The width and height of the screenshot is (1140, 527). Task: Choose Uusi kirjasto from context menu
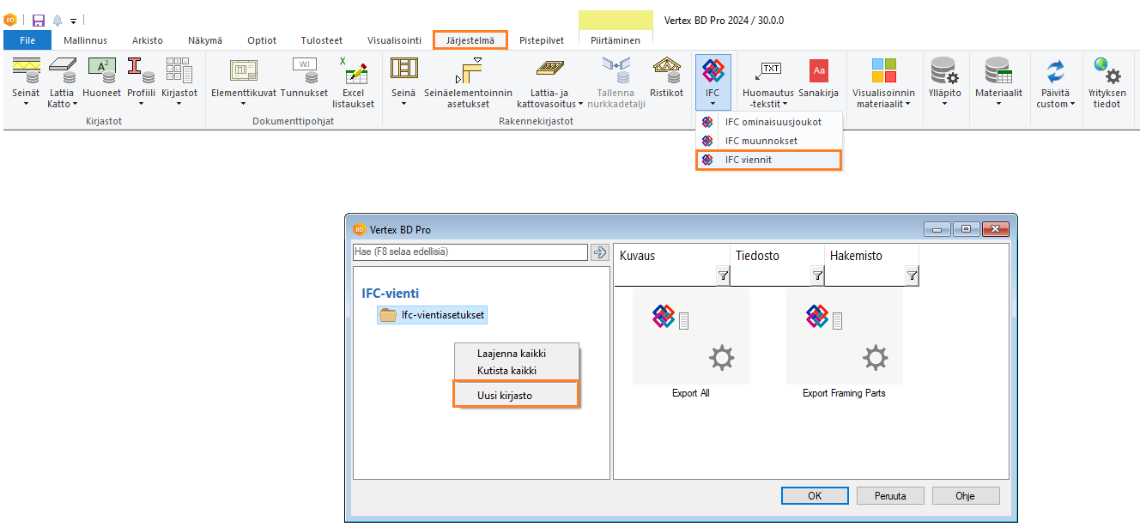505,396
